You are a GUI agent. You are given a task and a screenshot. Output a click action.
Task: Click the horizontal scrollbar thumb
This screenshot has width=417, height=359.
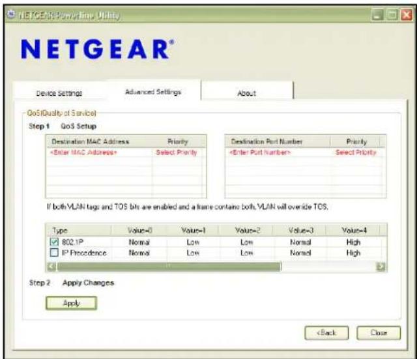[169, 266]
